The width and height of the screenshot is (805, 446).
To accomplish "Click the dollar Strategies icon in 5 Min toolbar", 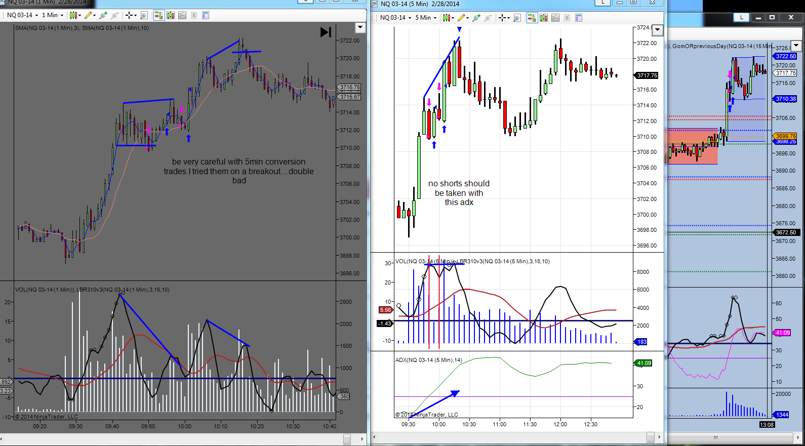I will [x=567, y=18].
